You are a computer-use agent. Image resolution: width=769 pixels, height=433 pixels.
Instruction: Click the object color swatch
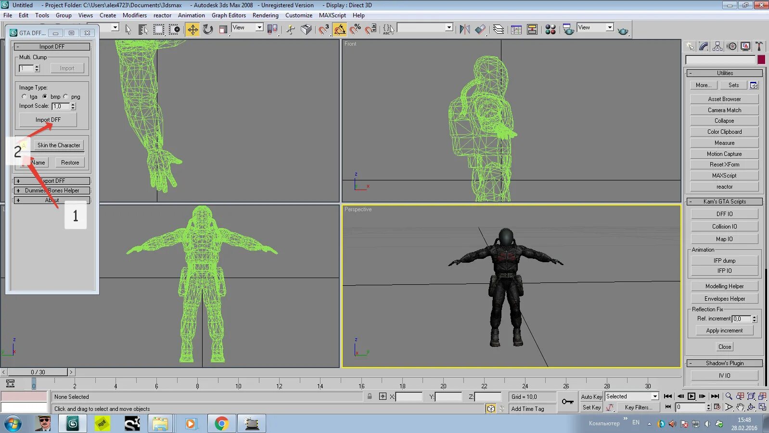click(761, 60)
